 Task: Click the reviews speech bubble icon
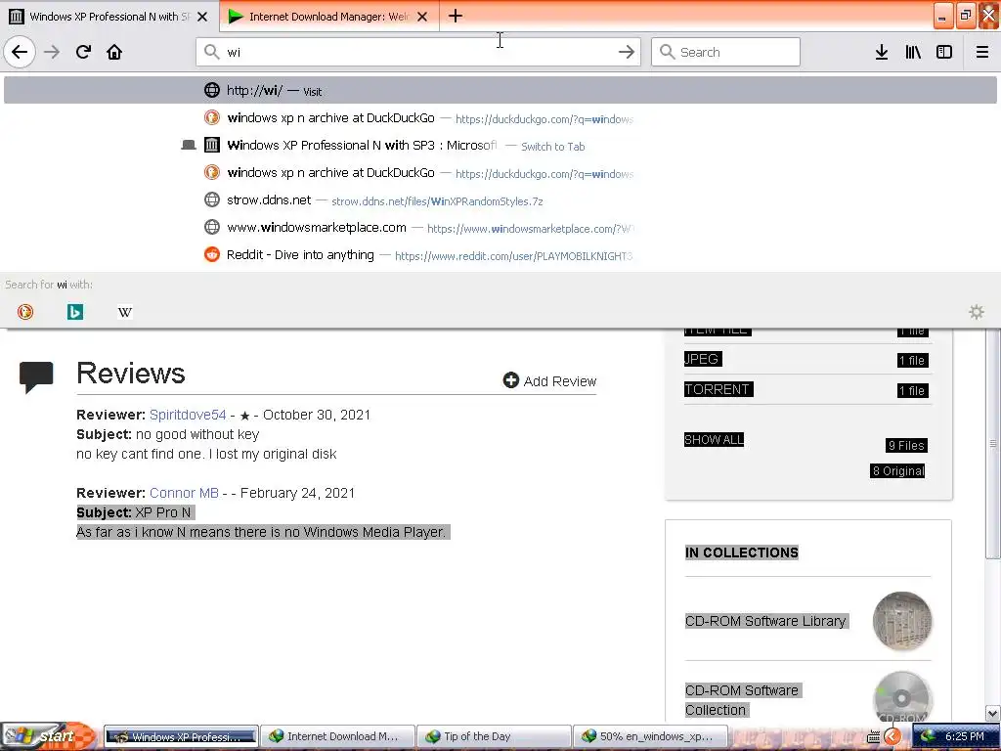click(36, 376)
